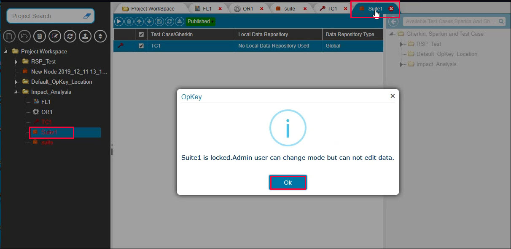Click the save icon in the suite toolbar

point(159,21)
